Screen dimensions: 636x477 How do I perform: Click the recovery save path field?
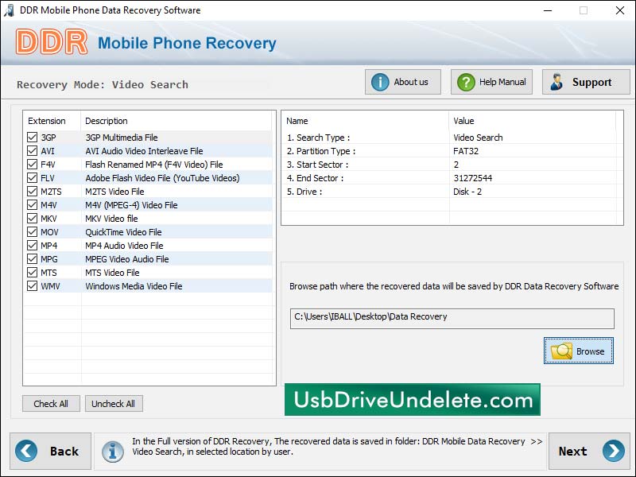coord(452,319)
